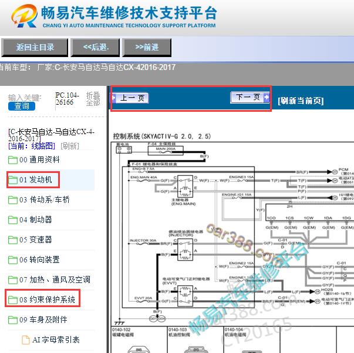
Task: Click the [当前: 线路图] link
Action: 32,146
